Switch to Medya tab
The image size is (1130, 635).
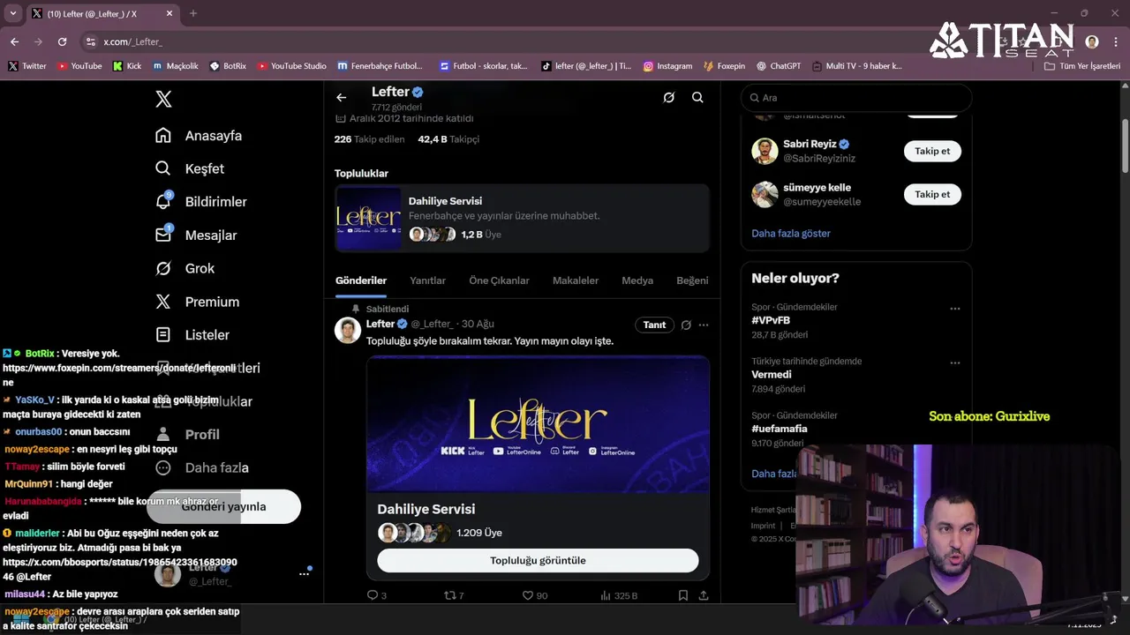(637, 280)
